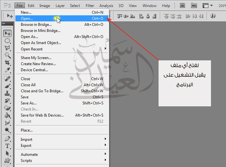Viewport: 226px width, 167px height.
Task: Launch Mini Bridge with the Mb button
Action: pyautogui.click(x=194, y=6)
